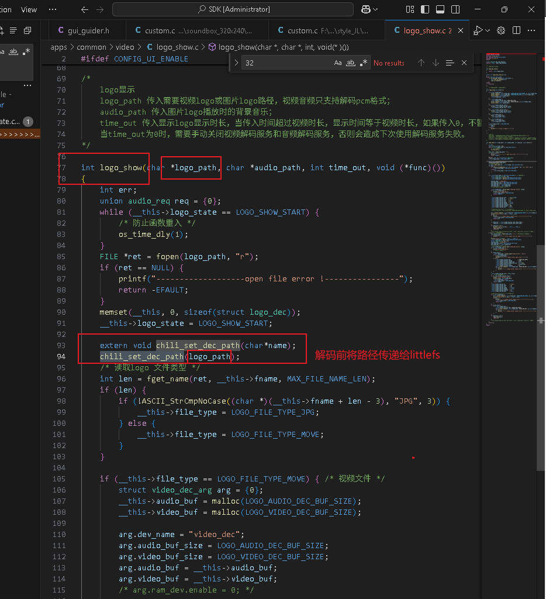Click the code minimap overview
546x599 pixels.
click(x=512, y=189)
